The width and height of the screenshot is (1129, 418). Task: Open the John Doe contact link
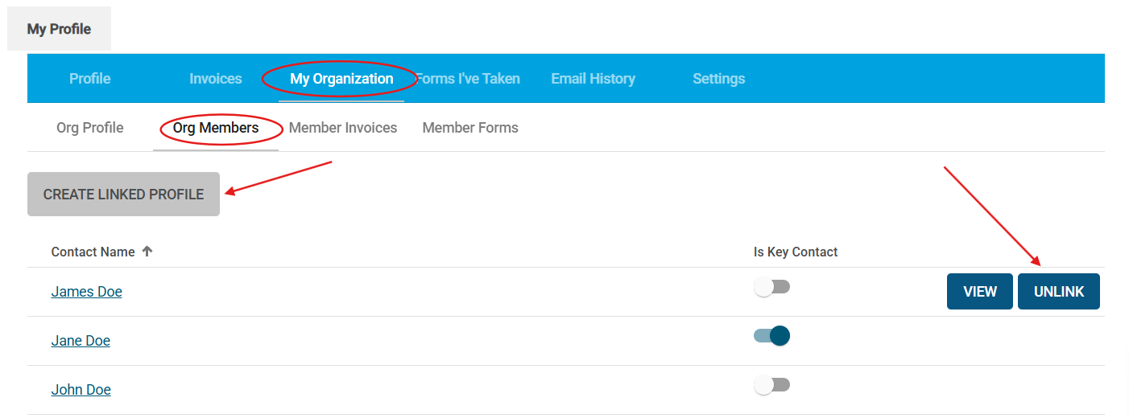(x=81, y=390)
